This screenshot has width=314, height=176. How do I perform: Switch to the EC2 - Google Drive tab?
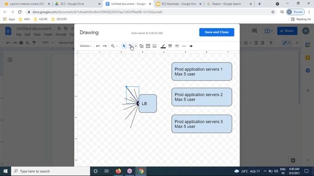click(x=78, y=4)
